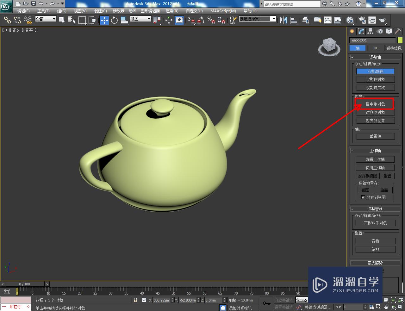This screenshot has height=311, width=405.
Task: Activate the Select Object tool
Action: pos(62,20)
